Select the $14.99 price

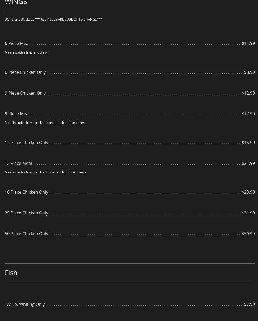click(248, 43)
